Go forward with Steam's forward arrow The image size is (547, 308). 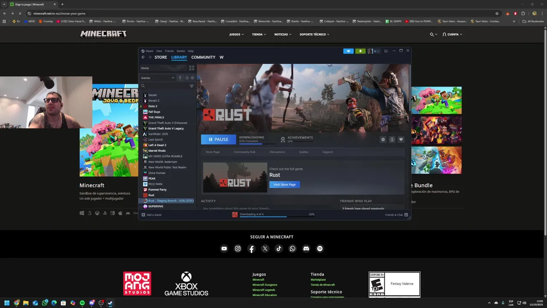point(150,57)
